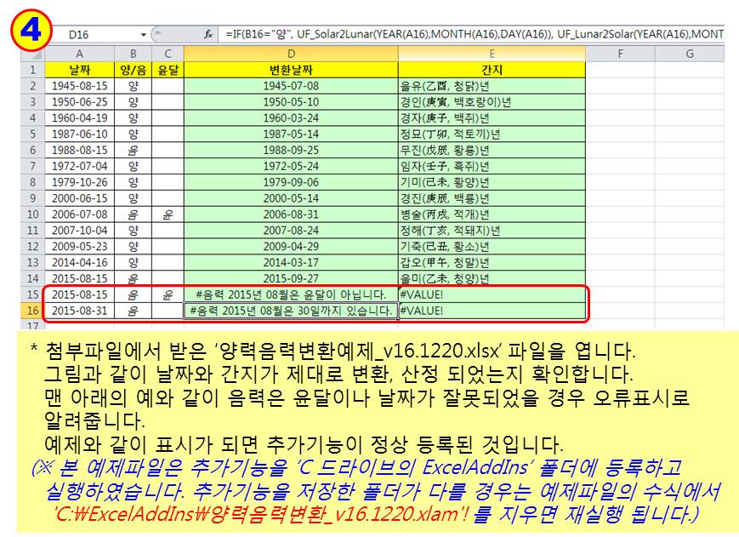
Task: Select cell D10 showing 2006-08-31
Action: [x=291, y=214]
